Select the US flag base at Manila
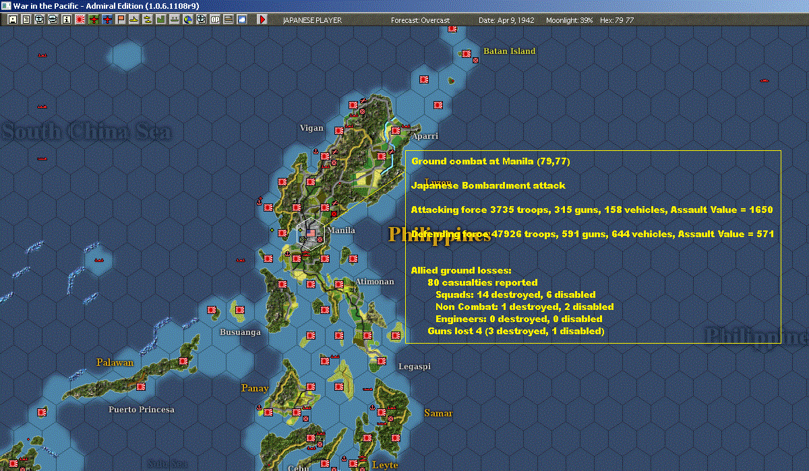The width and height of the screenshot is (809, 471). pos(311,234)
